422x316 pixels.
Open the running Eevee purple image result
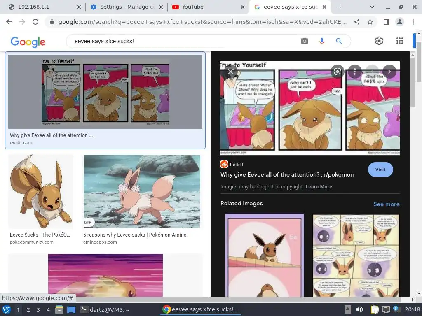pyautogui.click(x=105, y=275)
